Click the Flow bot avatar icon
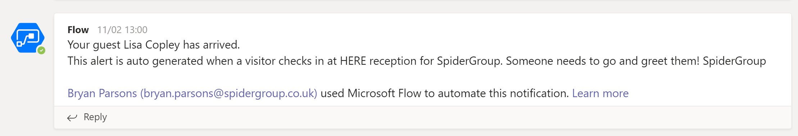The image size is (798, 136). pos(28,38)
